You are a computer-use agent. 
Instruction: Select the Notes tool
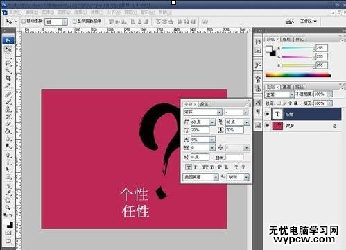[x=8, y=185]
